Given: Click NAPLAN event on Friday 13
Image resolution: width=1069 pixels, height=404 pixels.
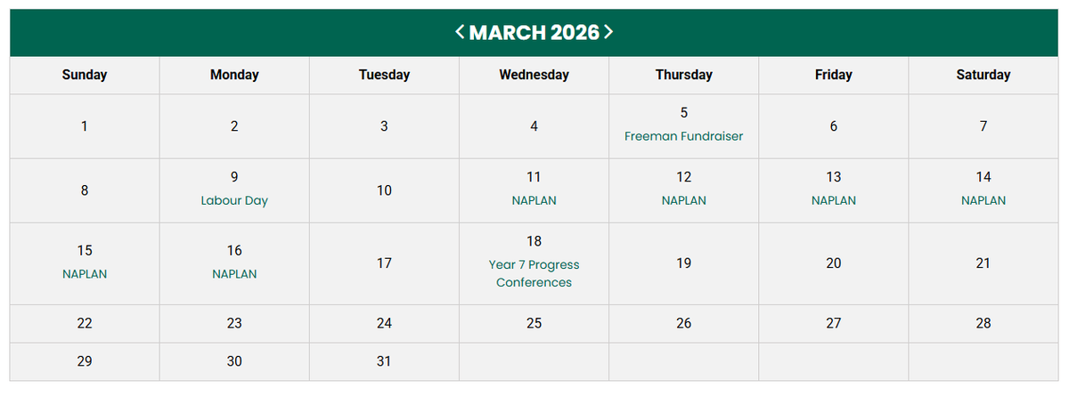Looking at the screenshot, I should [x=833, y=200].
